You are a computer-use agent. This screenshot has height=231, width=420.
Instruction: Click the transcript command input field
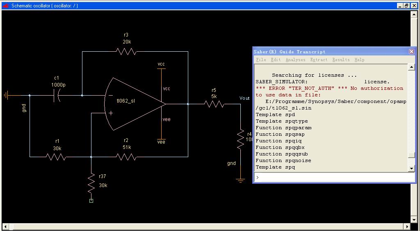pos(334,177)
